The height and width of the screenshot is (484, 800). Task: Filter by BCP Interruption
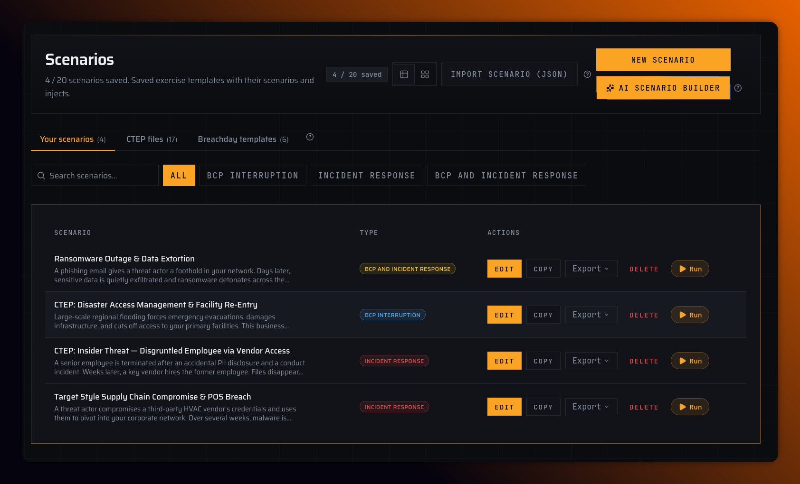(x=253, y=176)
